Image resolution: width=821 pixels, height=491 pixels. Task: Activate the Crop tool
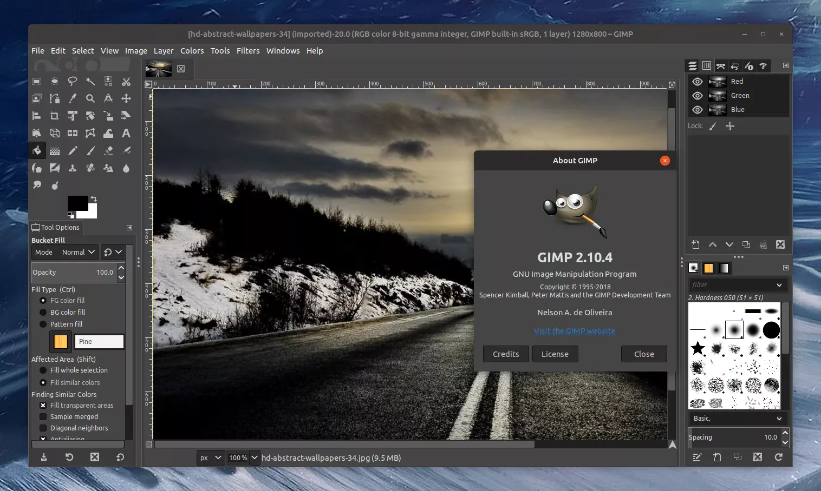click(54, 116)
